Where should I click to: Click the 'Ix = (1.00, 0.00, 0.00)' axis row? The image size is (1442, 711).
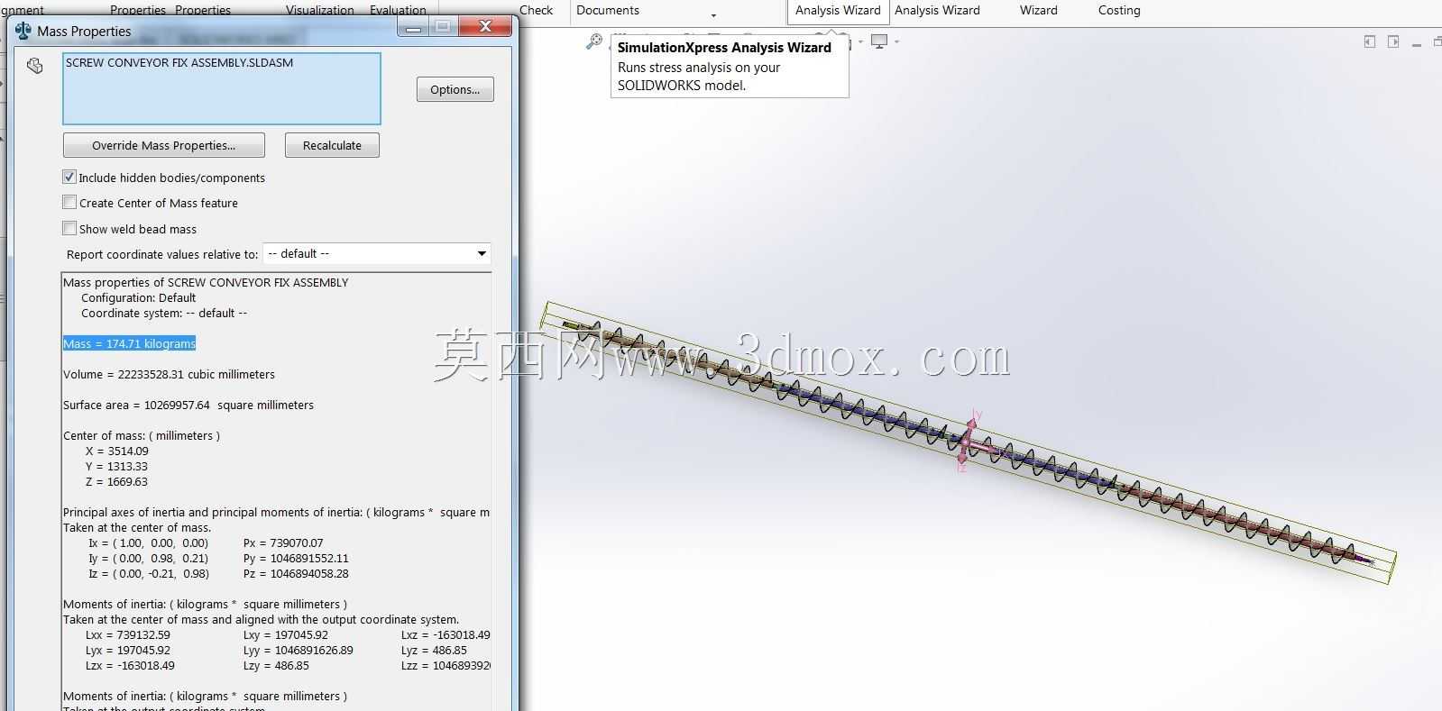coord(148,542)
